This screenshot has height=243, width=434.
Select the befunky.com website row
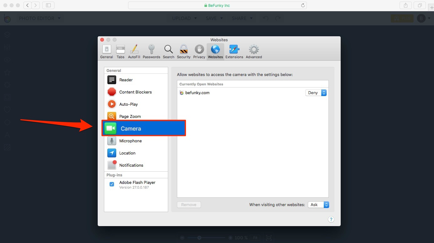point(253,93)
